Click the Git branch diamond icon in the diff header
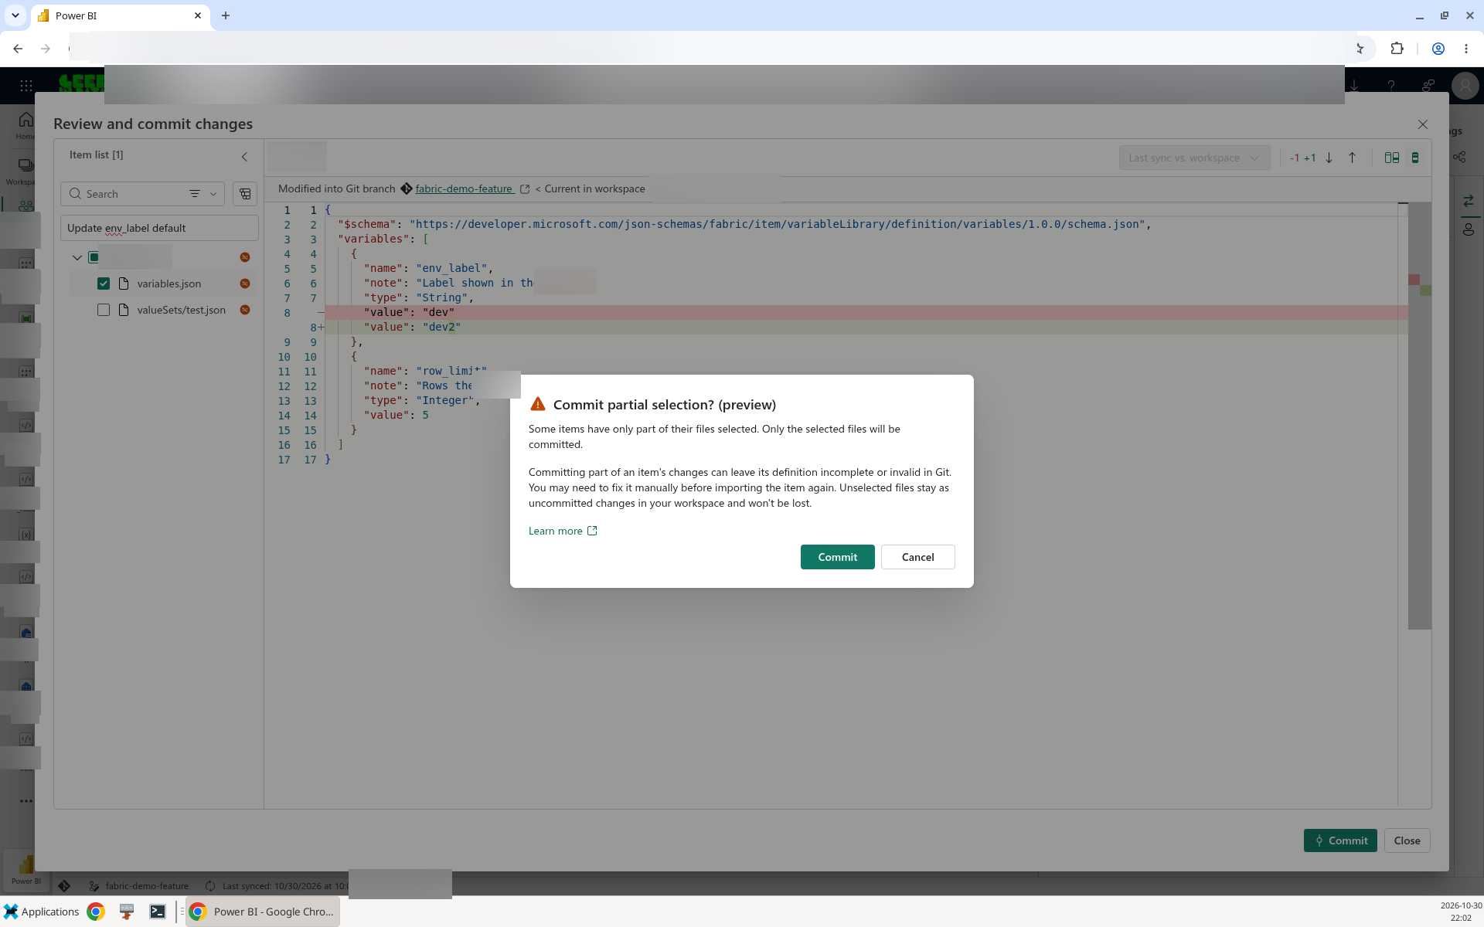 (x=406, y=188)
